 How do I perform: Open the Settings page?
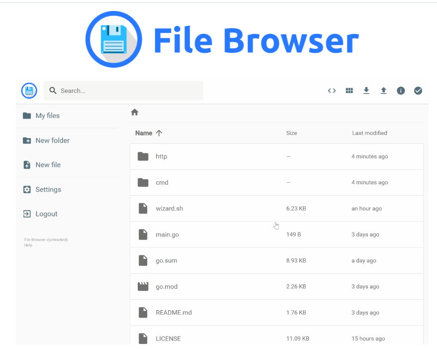[48, 189]
